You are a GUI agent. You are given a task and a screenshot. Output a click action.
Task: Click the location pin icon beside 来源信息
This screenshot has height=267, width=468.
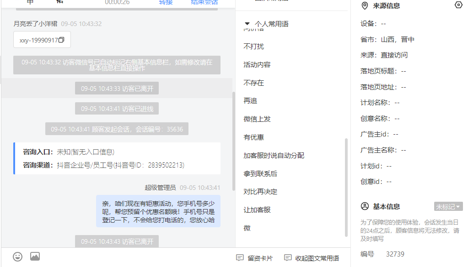[365, 5]
